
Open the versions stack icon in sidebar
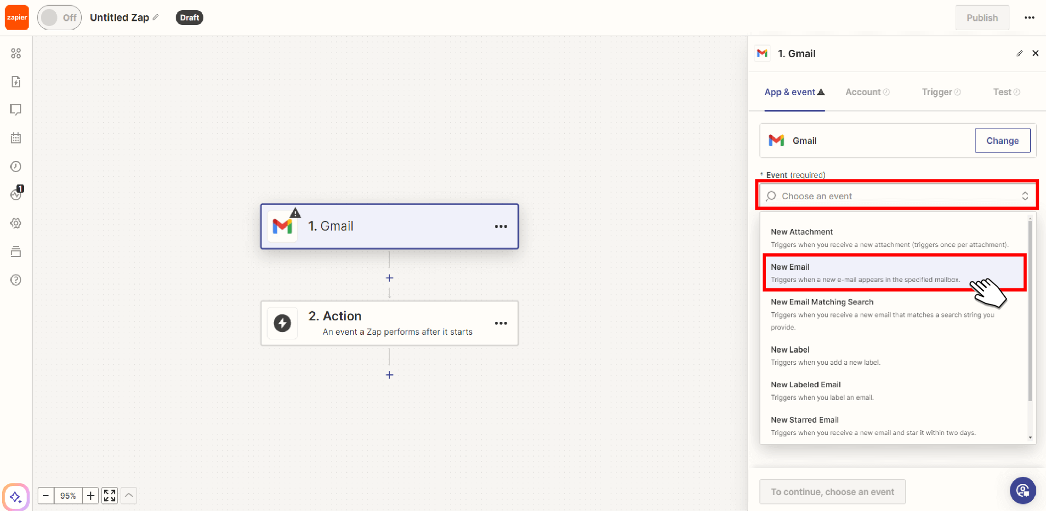tap(16, 251)
